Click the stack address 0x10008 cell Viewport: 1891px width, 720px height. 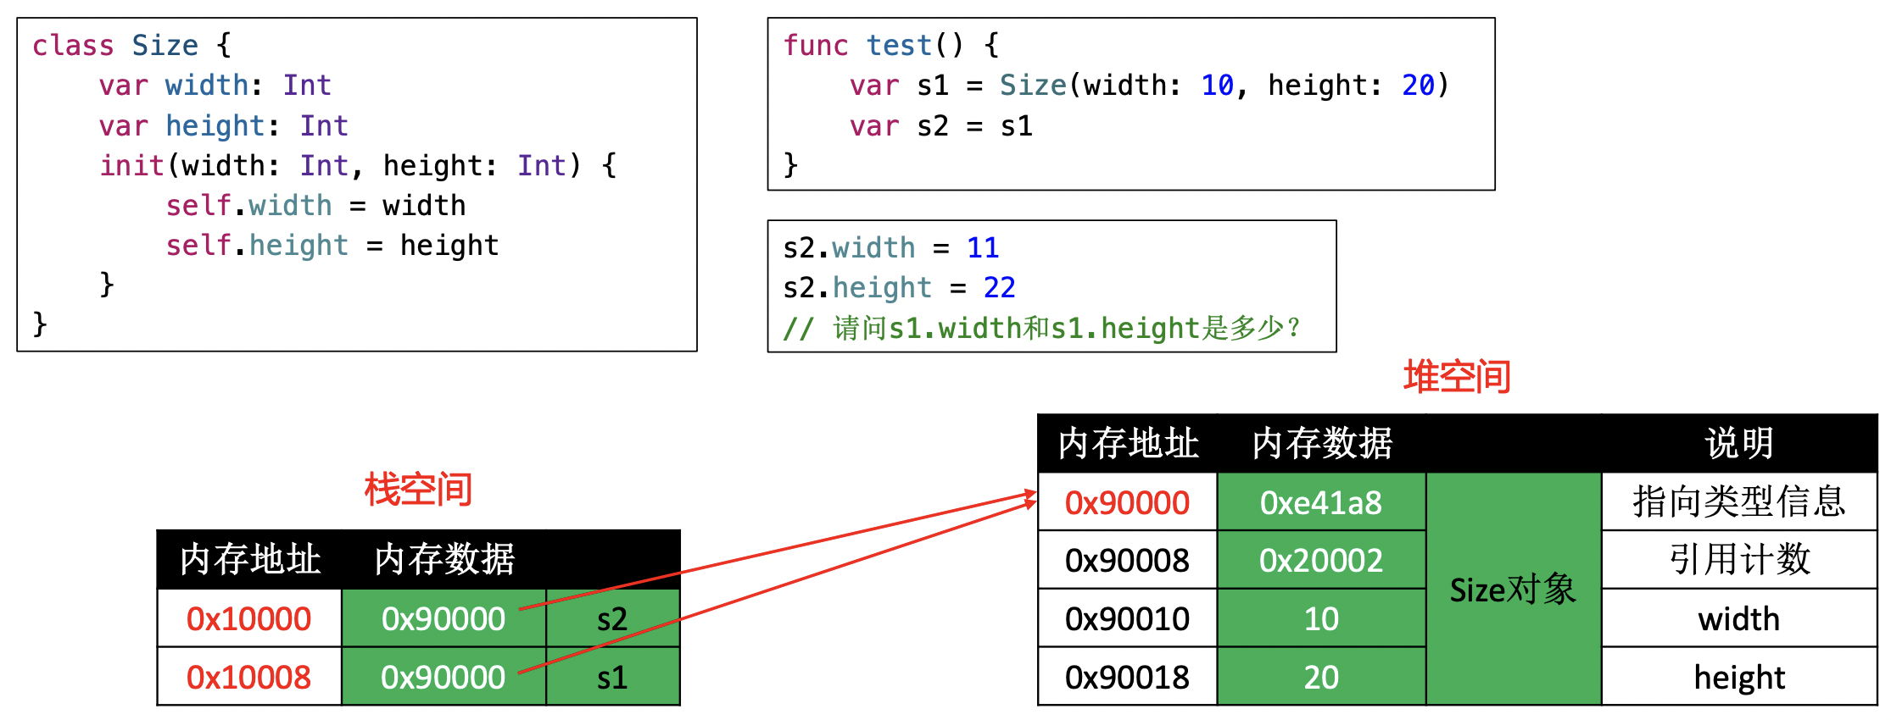point(248,677)
